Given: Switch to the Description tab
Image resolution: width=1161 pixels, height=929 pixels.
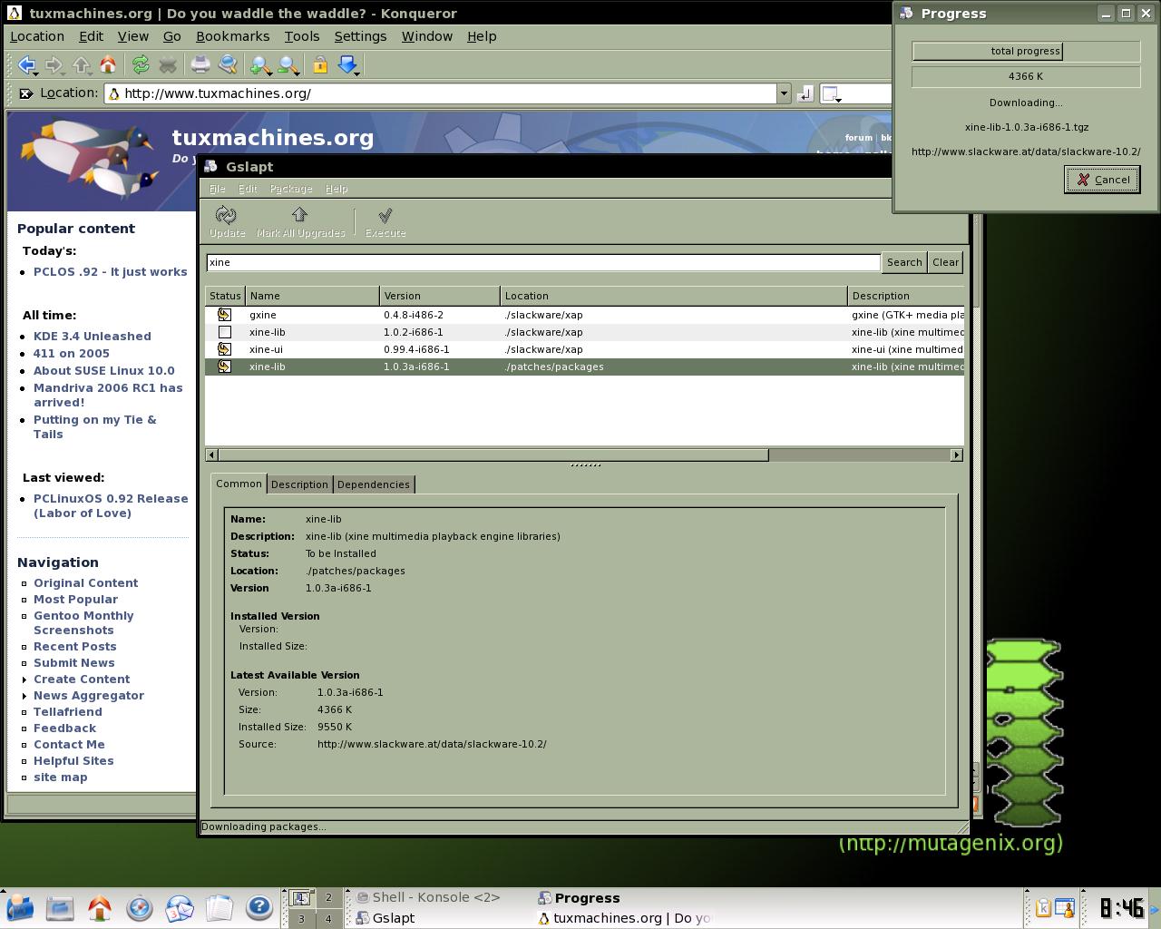Looking at the screenshot, I should (299, 484).
